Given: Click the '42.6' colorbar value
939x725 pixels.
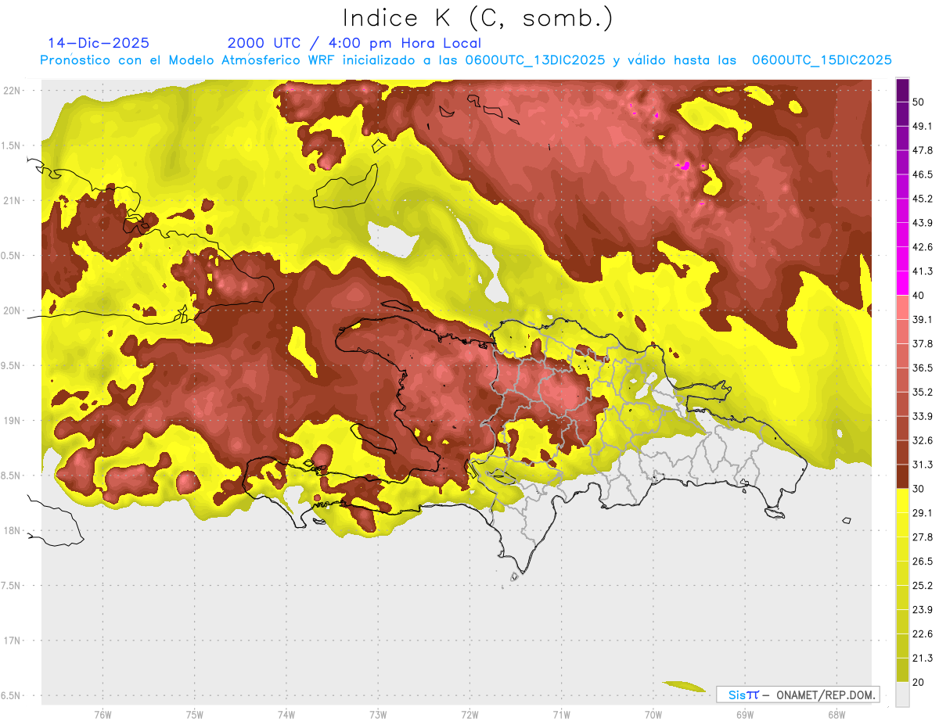Looking at the screenshot, I should click(922, 247).
